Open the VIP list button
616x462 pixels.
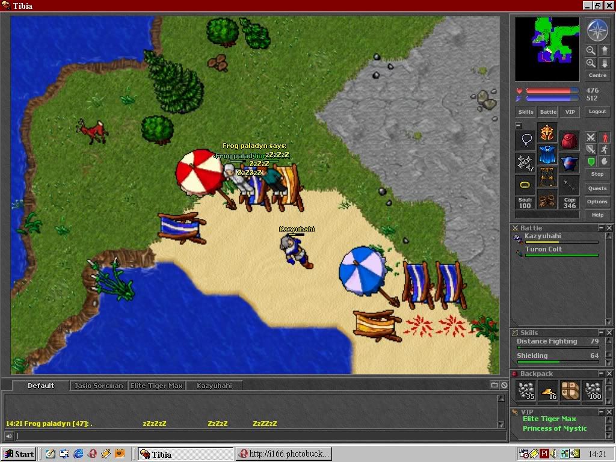pyautogui.click(x=570, y=112)
